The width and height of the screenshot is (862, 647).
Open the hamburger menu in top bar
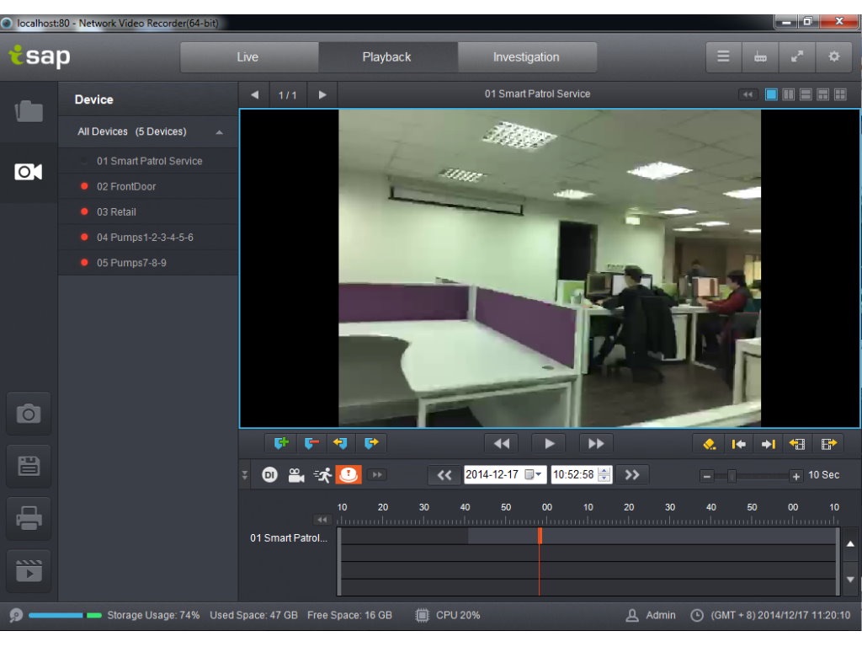point(723,57)
